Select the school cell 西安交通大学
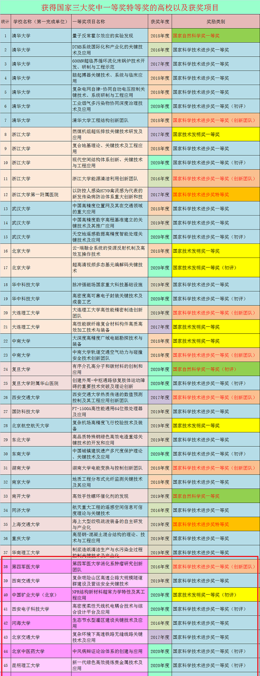This screenshot has width=260, height=676. (41, 398)
